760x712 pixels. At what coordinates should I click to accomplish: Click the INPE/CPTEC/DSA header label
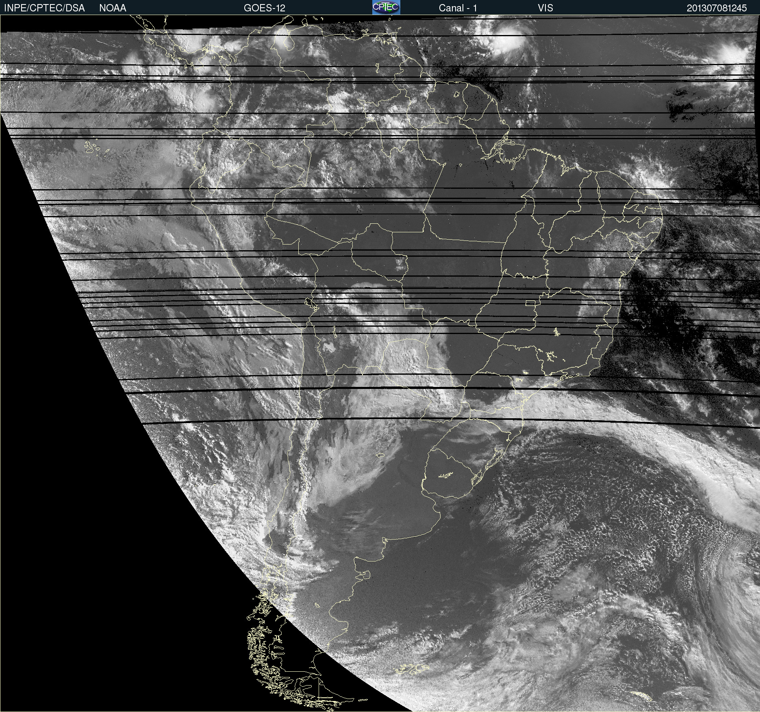pyautogui.click(x=44, y=8)
